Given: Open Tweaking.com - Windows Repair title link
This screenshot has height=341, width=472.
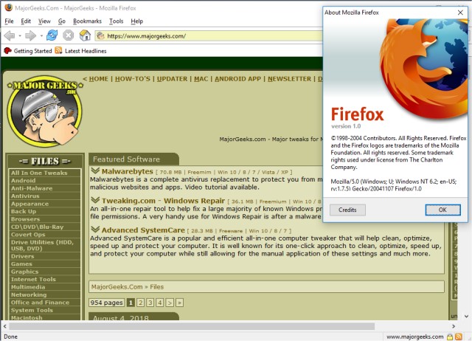Looking at the screenshot, I should [x=163, y=201].
